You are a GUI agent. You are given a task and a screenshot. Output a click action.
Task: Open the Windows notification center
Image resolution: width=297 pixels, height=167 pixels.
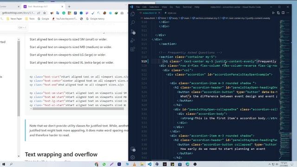pyautogui.click(x=292, y=164)
